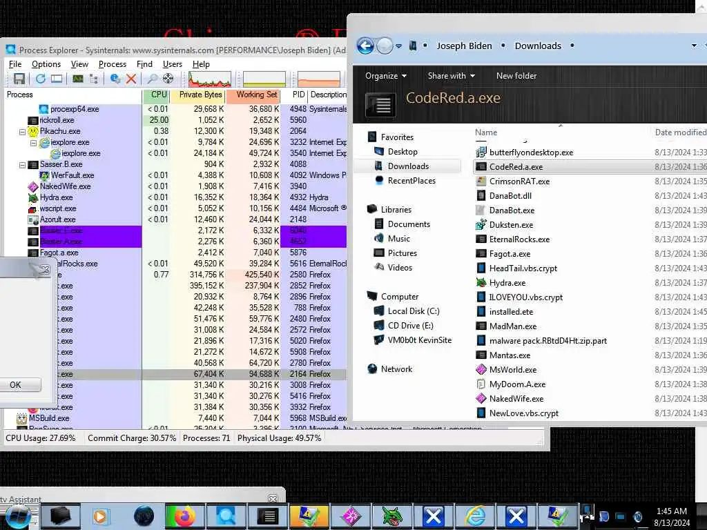Select MyDoom.A.exe file
Image resolution: width=707 pixels, height=530 pixels.
517,384
